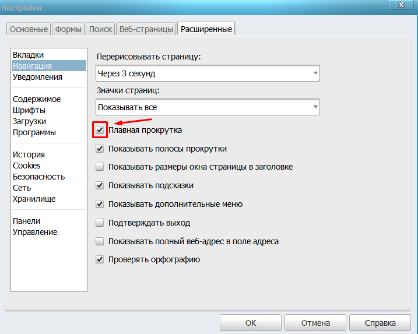Disable Показывать подсказки checkbox
The width and height of the screenshot is (418, 334).
click(100, 185)
